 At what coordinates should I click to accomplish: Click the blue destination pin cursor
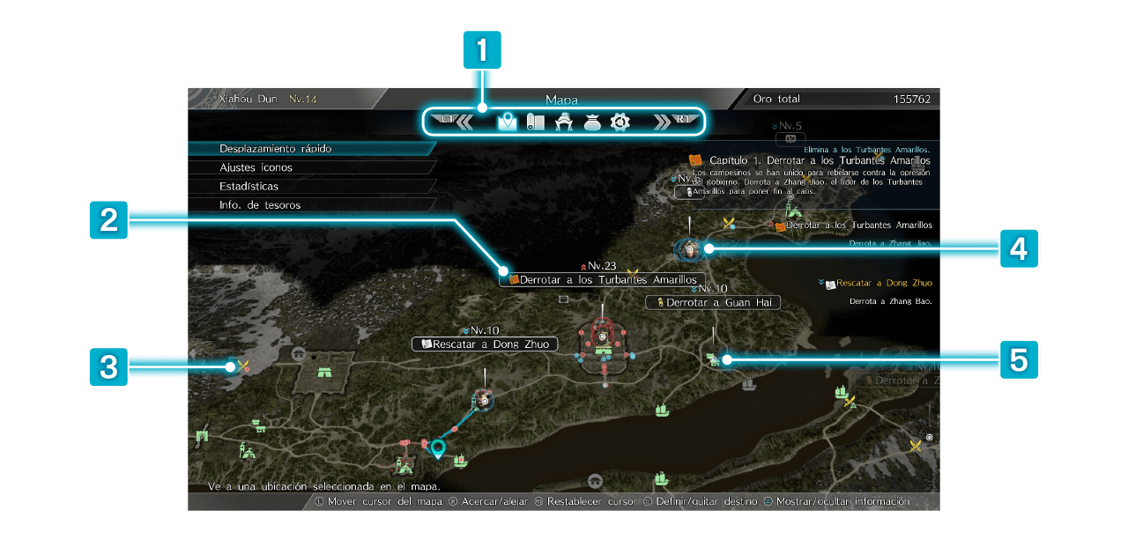click(437, 449)
